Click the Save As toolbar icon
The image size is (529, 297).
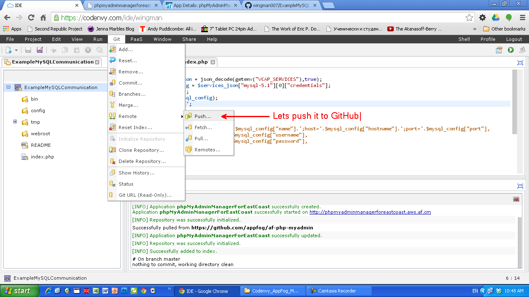(x=40, y=50)
